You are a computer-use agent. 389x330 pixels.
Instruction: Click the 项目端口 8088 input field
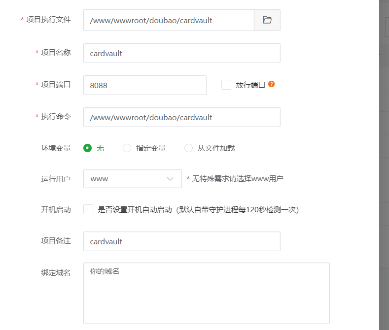click(145, 85)
